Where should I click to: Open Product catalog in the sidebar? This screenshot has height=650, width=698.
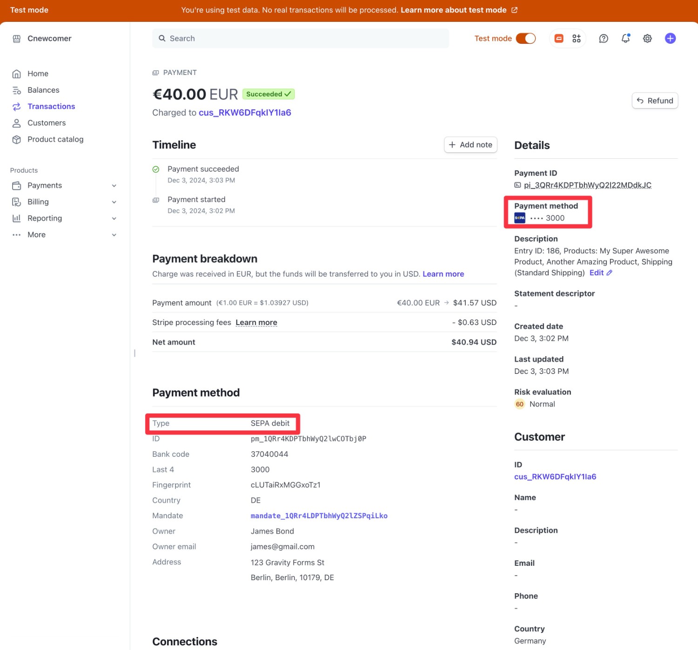(x=55, y=139)
